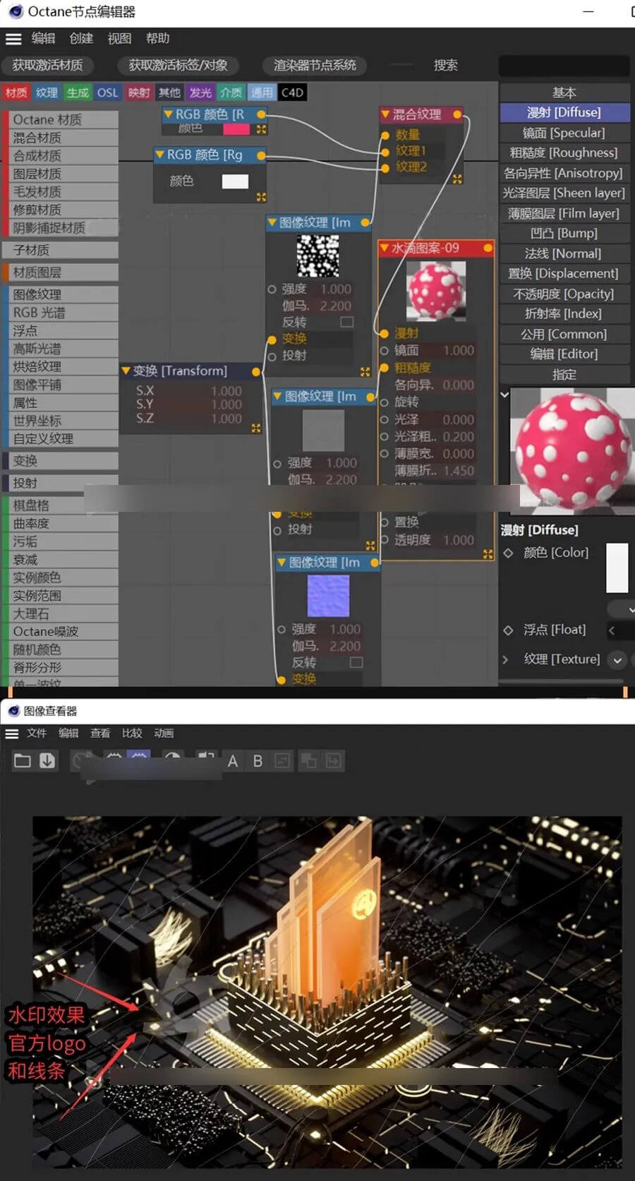Click the expand icon on white RGB 颜色 node
Screen dimensions: 635x1181
pyautogui.click(x=261, y=197)
